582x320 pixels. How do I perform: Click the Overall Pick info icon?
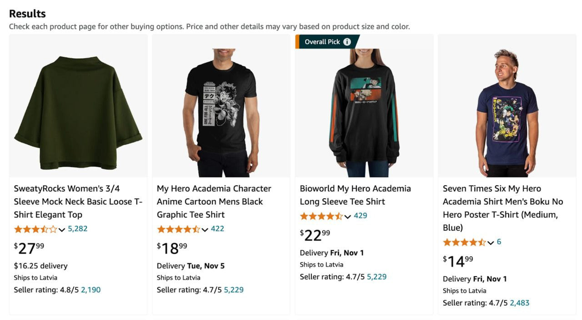pos(347,42)
